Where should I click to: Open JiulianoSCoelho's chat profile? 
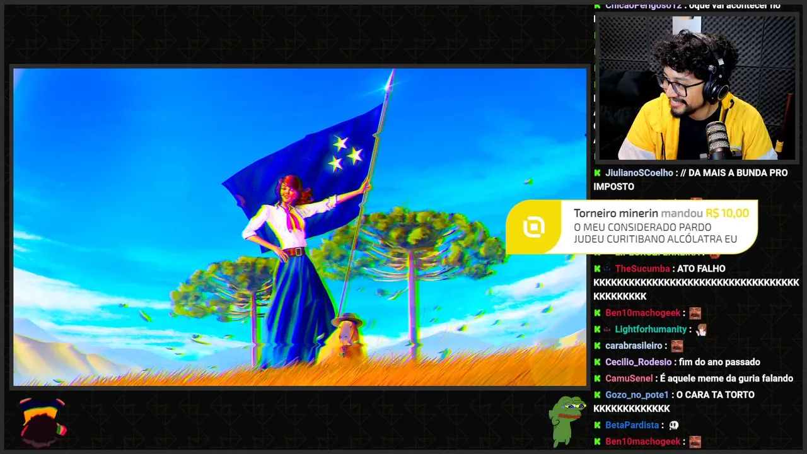point(639,173)
